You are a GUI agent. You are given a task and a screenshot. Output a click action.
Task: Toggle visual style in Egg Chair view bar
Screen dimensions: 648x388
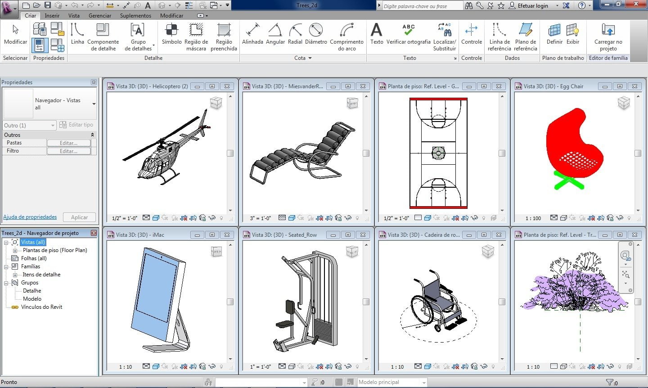(x=563, y=218)
